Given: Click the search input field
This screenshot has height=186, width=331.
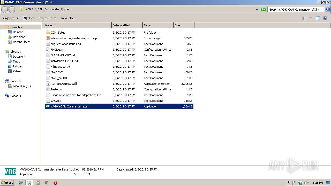Looking at the screenshot, I should point(296,10).
